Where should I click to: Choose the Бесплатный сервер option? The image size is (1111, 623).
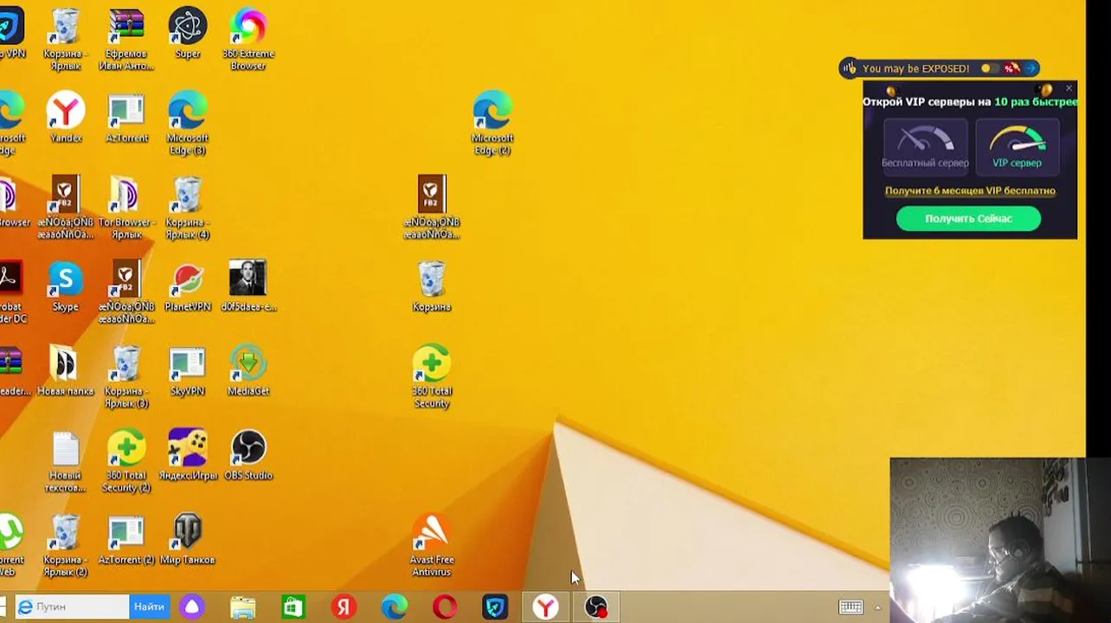pos(925,145)
